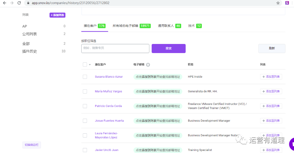Toggle the select-all checkbox in table header
The image size is (294, 153).
85,64
